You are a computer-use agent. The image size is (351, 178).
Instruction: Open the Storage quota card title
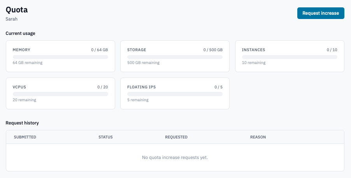point(137,50)
